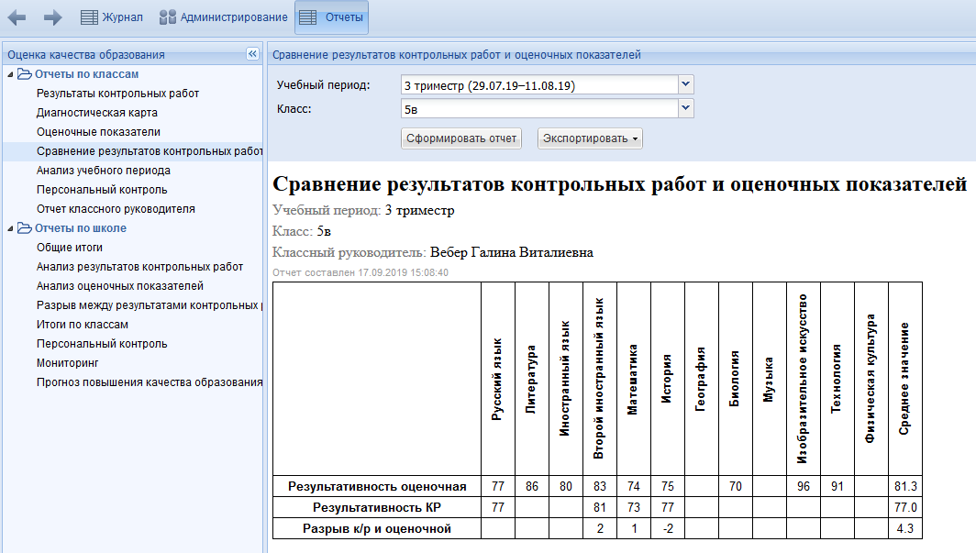Click the Русский язык column header
The height and width of the screenshot is (553, 976).
497,379
